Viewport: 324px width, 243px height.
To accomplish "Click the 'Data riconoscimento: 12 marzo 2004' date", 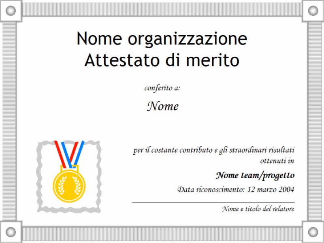I will coord(236,189).
